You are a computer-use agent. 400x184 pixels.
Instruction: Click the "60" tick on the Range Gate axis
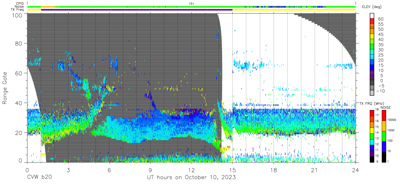coord(19,73)
